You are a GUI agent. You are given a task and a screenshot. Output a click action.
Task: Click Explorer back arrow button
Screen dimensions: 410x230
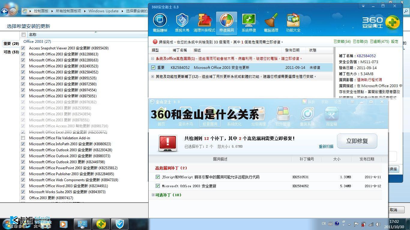pos(5,11)
